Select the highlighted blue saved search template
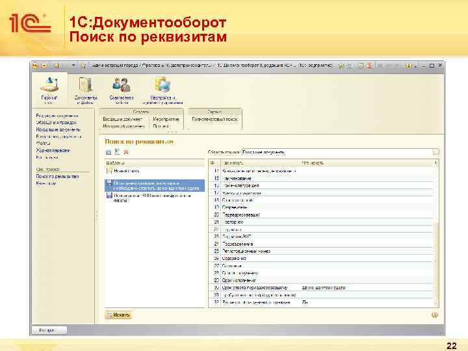Viewport: 468px width, 351px height. pos(155,186)
